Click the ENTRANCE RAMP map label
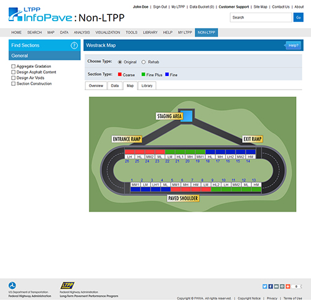Image resolution: width=311 pixels, height=300 pixels. [x=127, y=139]
